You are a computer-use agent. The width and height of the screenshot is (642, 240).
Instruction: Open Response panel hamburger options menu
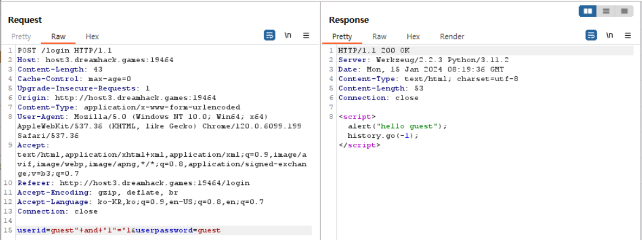click(628, 36)
